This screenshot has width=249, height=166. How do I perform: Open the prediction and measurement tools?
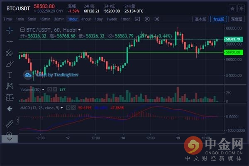tap(10, 97)
